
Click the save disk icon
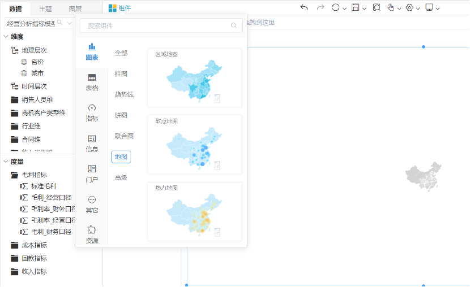tap(356, 7)
